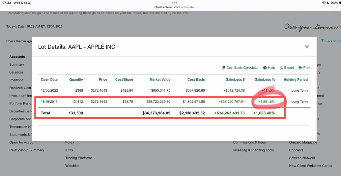
Task: Close the Lot Details dialog
Action: click(307, 47)
